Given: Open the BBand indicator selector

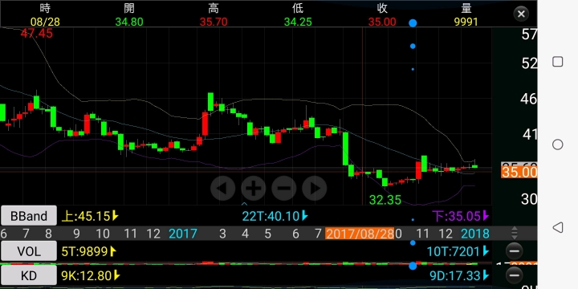Looking at the screenshot, I should click(29, 216).
